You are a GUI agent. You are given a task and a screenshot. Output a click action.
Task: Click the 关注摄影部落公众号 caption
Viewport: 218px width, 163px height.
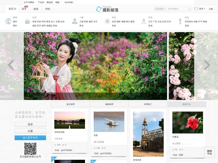click(x=30, y=156)
